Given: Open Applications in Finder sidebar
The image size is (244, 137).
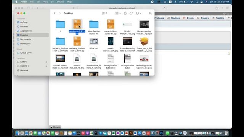Looking at the screenshot, I should [26, 31].
